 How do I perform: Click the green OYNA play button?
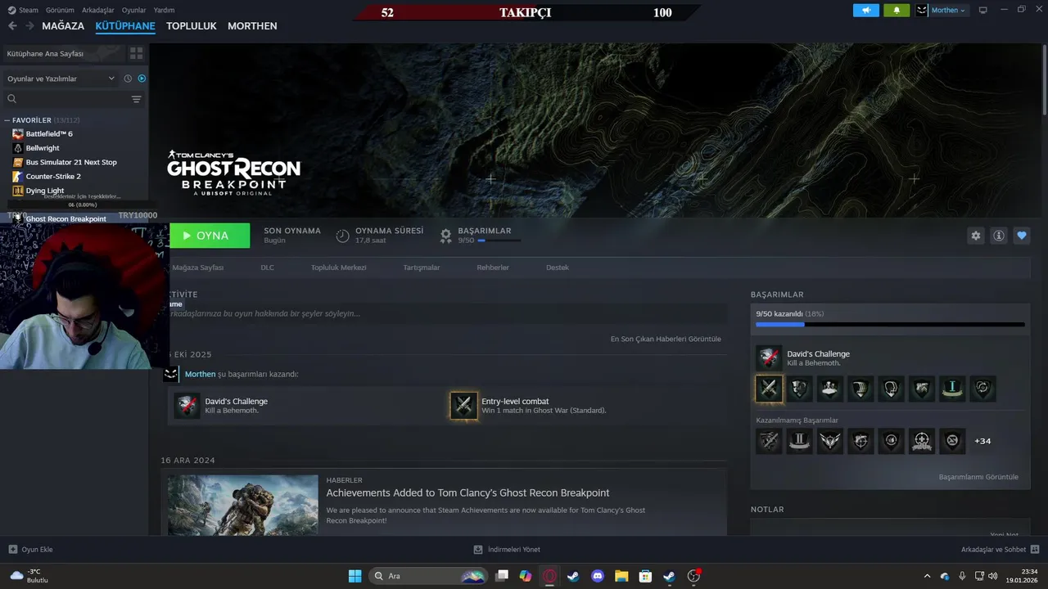click(x=210, y=236)
